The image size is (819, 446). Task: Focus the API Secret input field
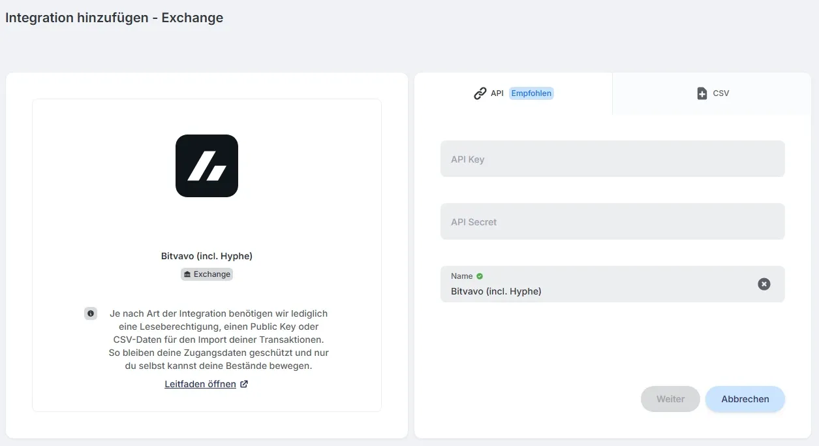click(x=613, y=221)
